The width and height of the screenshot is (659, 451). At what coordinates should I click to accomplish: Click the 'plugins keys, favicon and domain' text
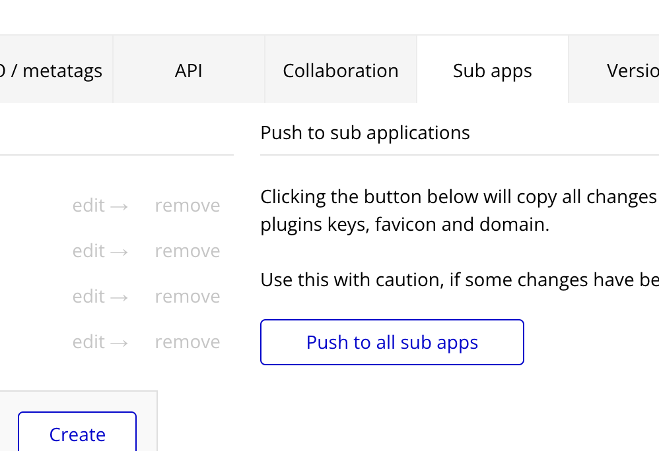(x=405, y=225)
